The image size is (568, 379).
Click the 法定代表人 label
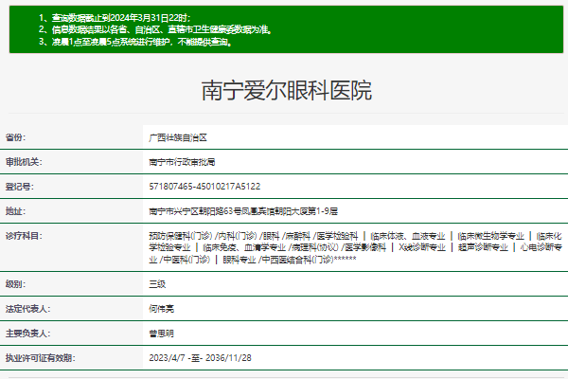27,309
